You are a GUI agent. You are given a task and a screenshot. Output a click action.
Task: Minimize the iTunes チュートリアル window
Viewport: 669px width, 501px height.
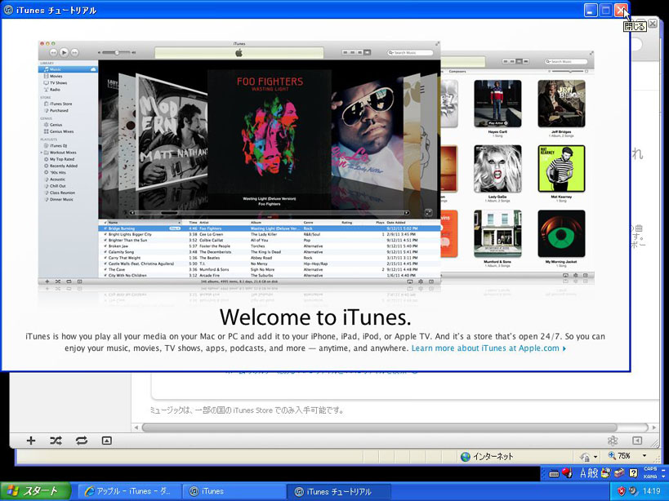click(x=591, y=11)
